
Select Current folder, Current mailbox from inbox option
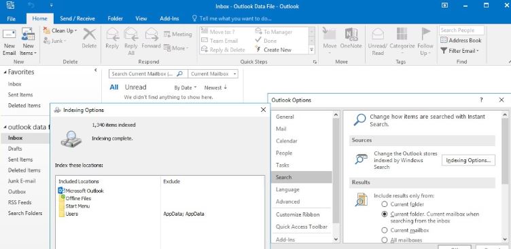[385, 214]
